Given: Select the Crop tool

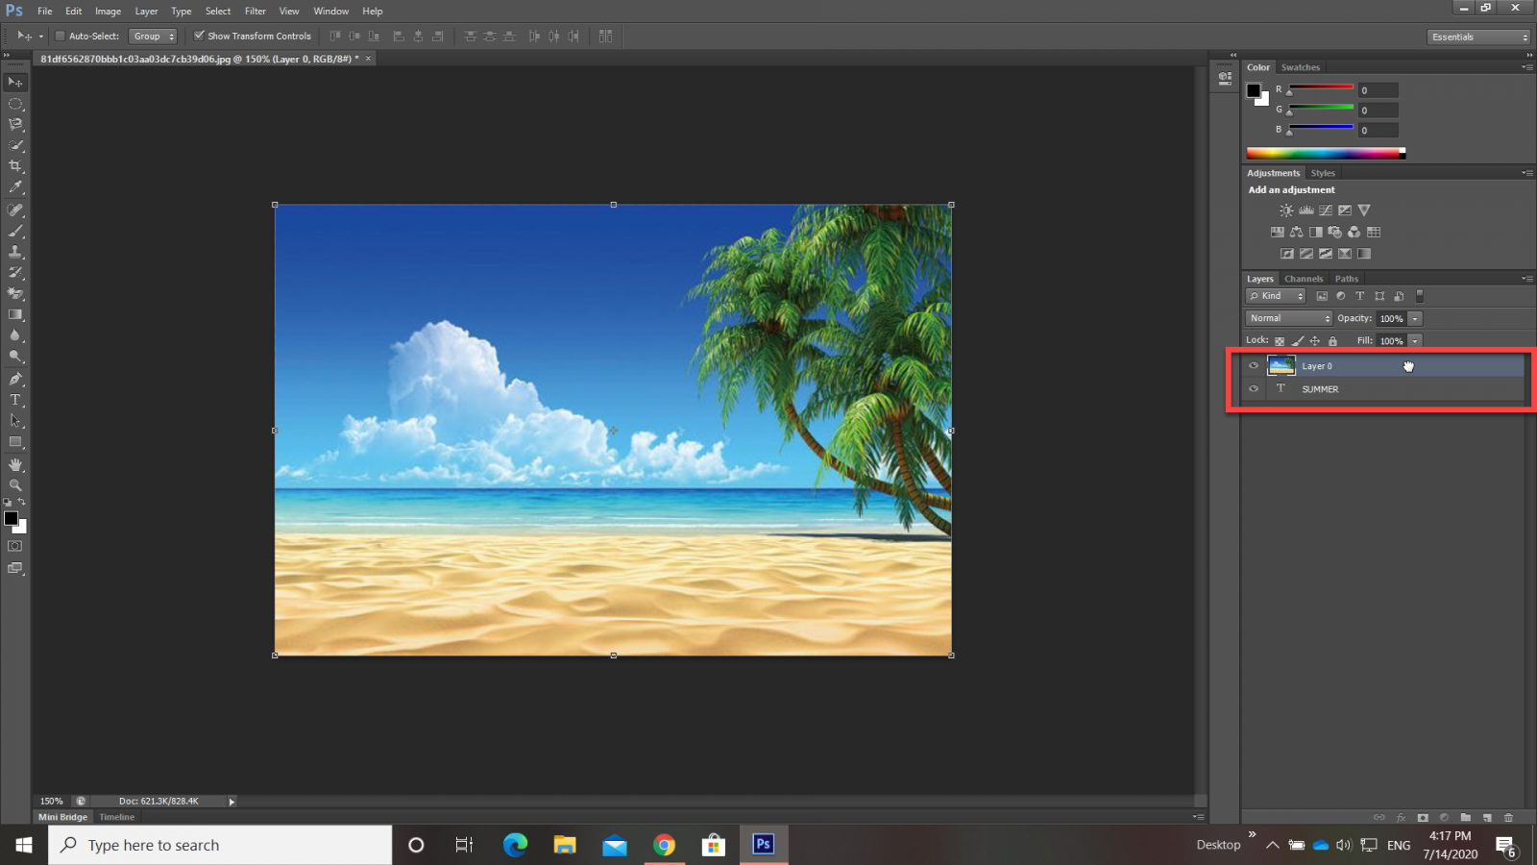Looking at the screenshot, I should pyautogui.click(x=15, y=166).
